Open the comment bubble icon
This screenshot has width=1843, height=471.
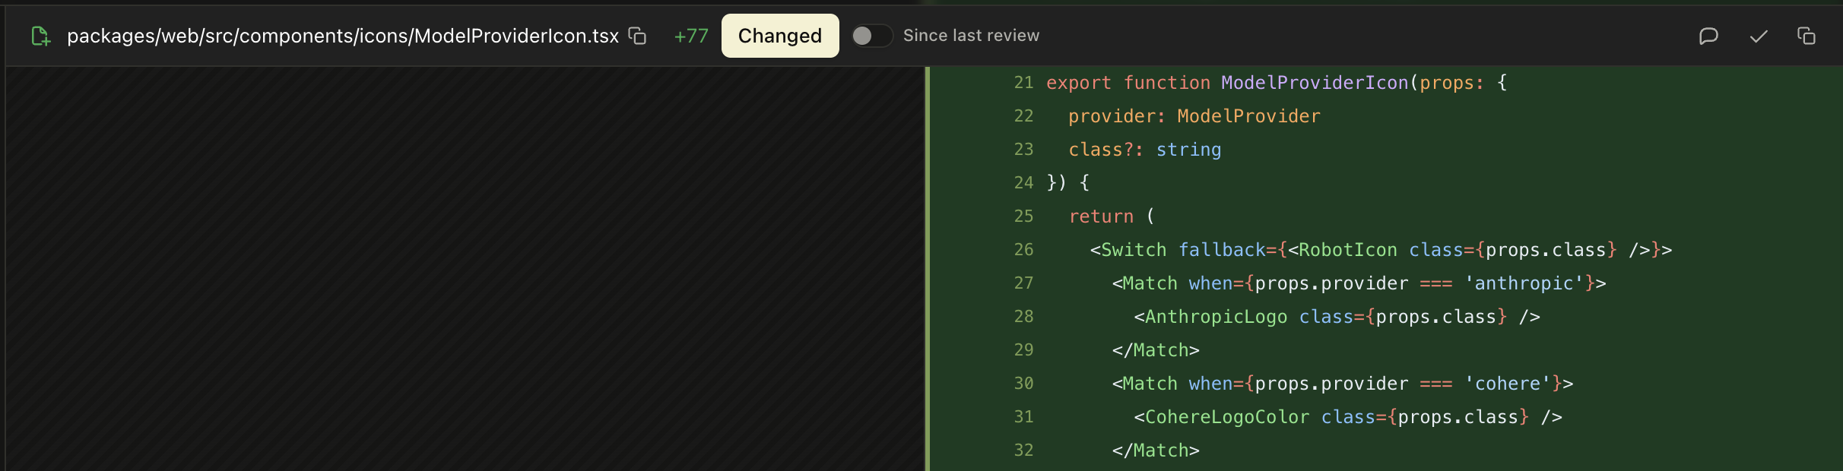[x=1708, y=36]
